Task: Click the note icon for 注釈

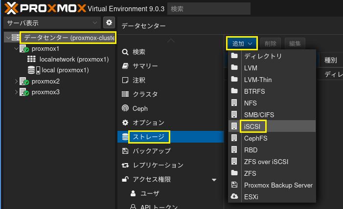Action: [125, 80]
